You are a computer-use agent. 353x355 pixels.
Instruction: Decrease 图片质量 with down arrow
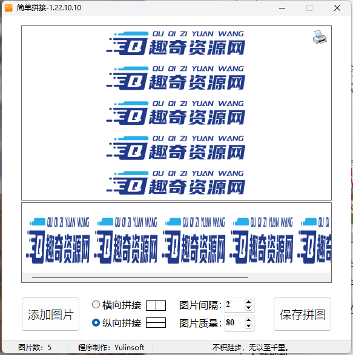(x=248, y=326)
